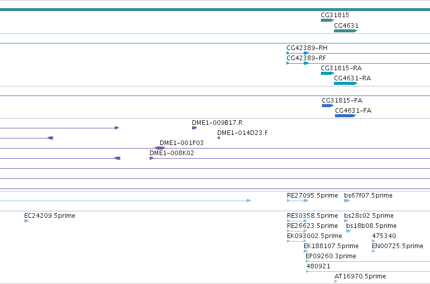The width and height of the screenshot is (430, 284).
Task: Click the bs28c02.5prime EST
Action: (369, 216)
